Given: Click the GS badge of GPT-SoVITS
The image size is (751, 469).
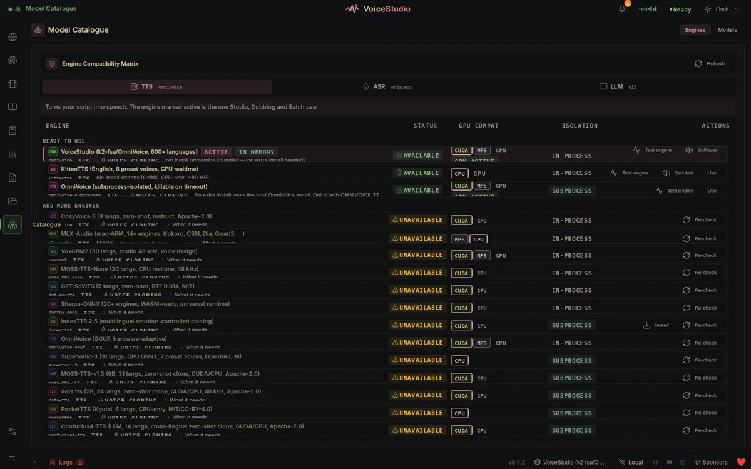Looking at the screenshot, I should 53,286.
